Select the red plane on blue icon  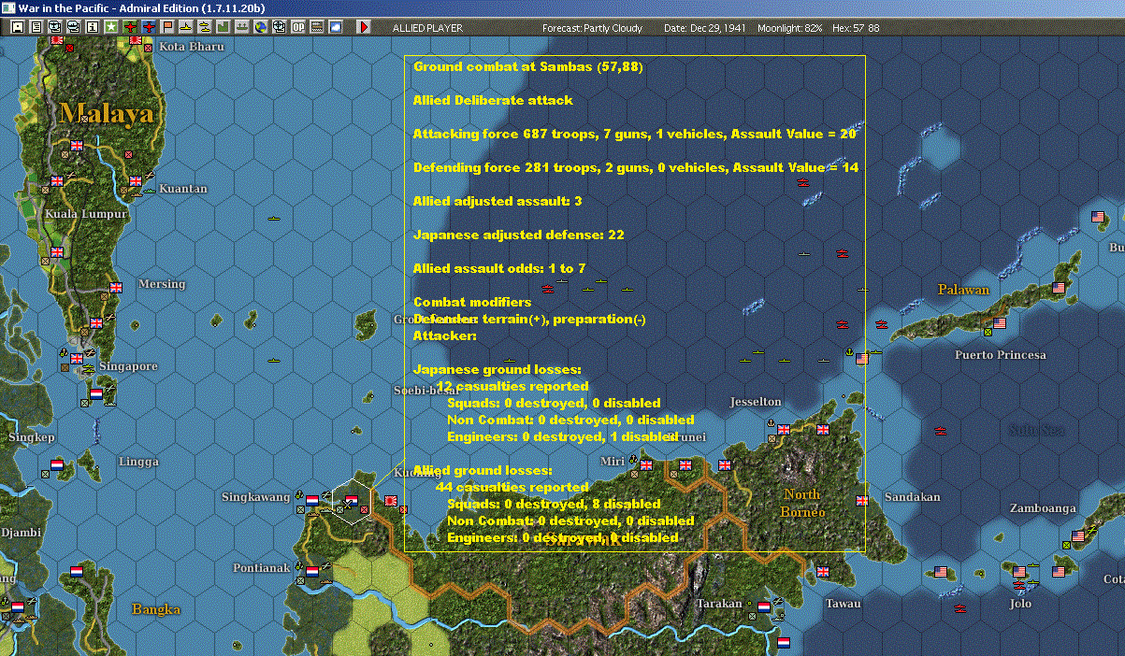point(149,28)
